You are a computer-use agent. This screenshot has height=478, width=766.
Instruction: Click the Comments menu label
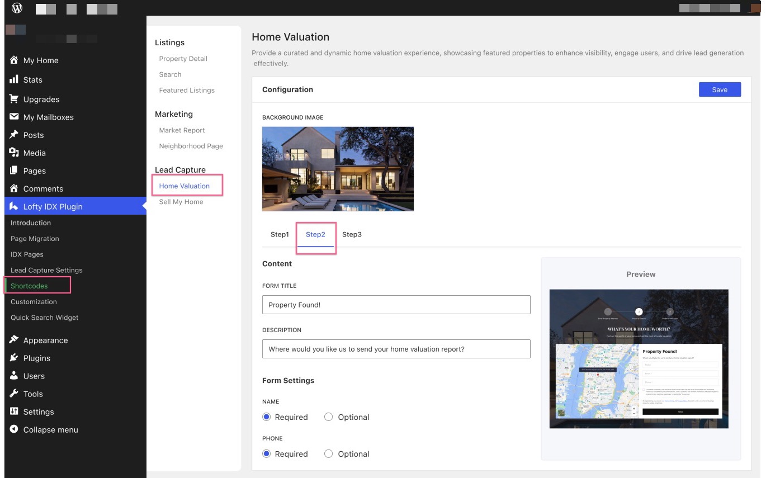pyautogui.click(x=43, y=189)
